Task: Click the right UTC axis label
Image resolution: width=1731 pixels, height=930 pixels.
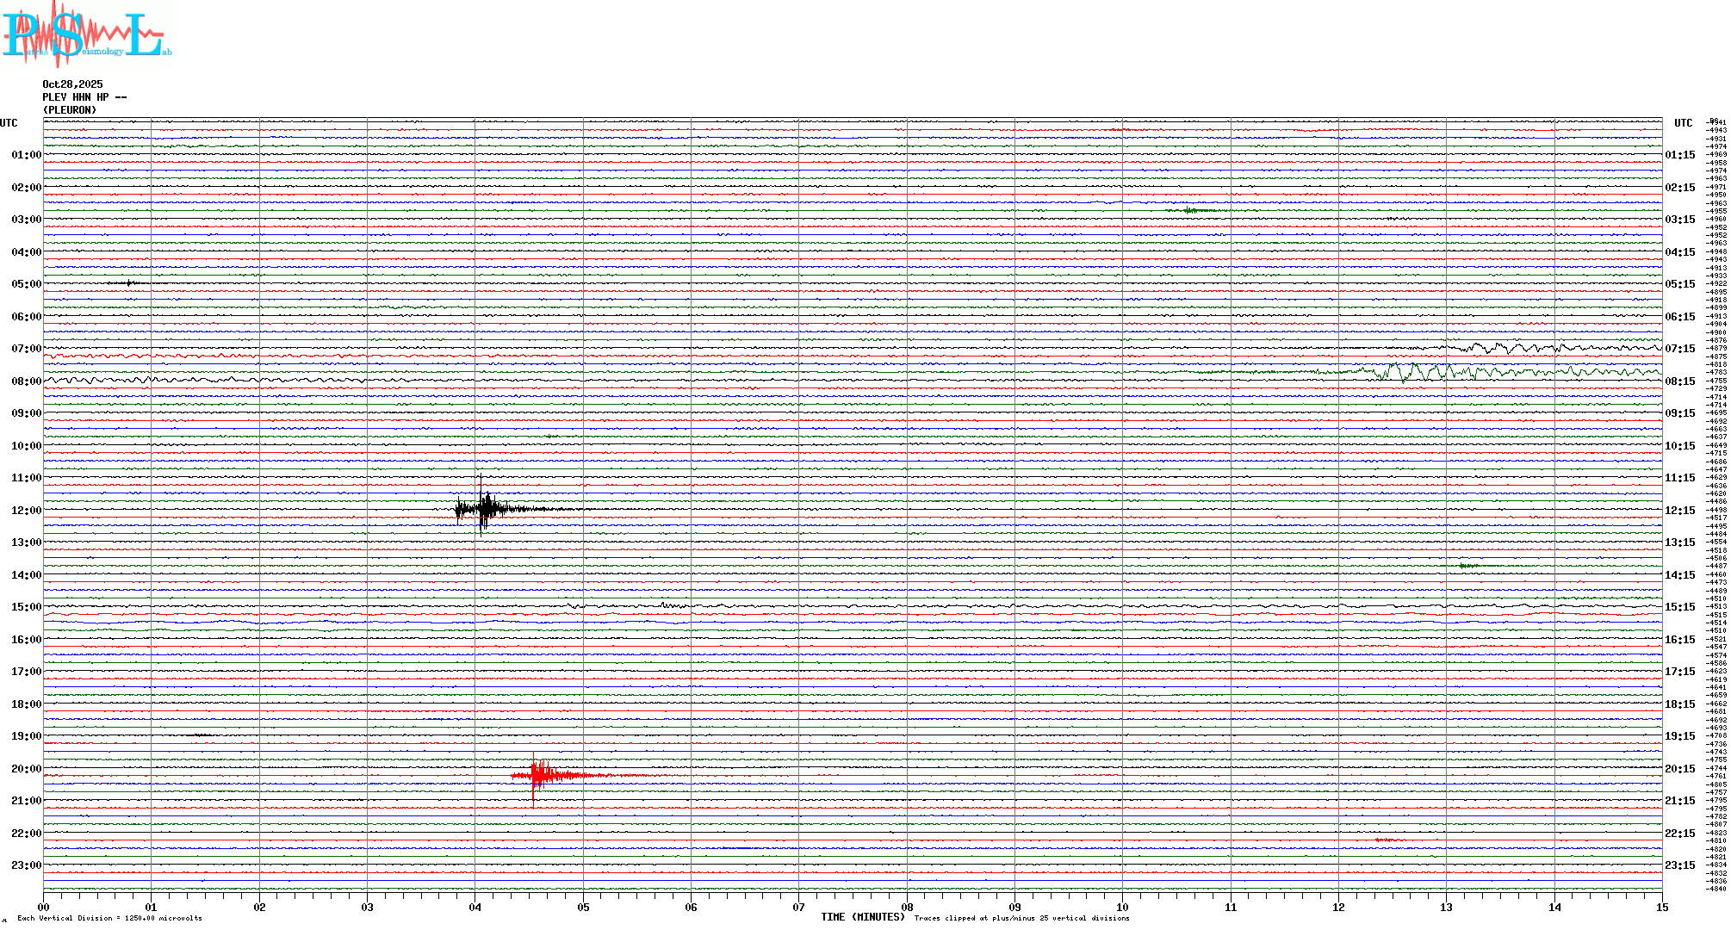Action: click(1683, 123)
